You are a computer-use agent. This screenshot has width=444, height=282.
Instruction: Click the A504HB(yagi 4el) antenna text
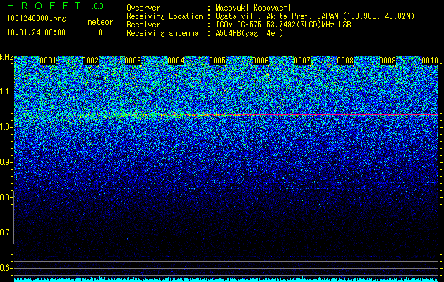coord(249,33)
